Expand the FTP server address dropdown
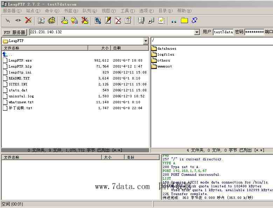 click(197, 32)
